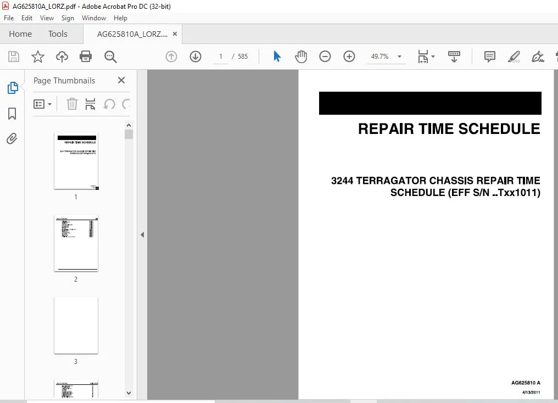
Task: Open Page Thumbnails sidebar icon
Action: pyautogui.click(x=13, y=87)
